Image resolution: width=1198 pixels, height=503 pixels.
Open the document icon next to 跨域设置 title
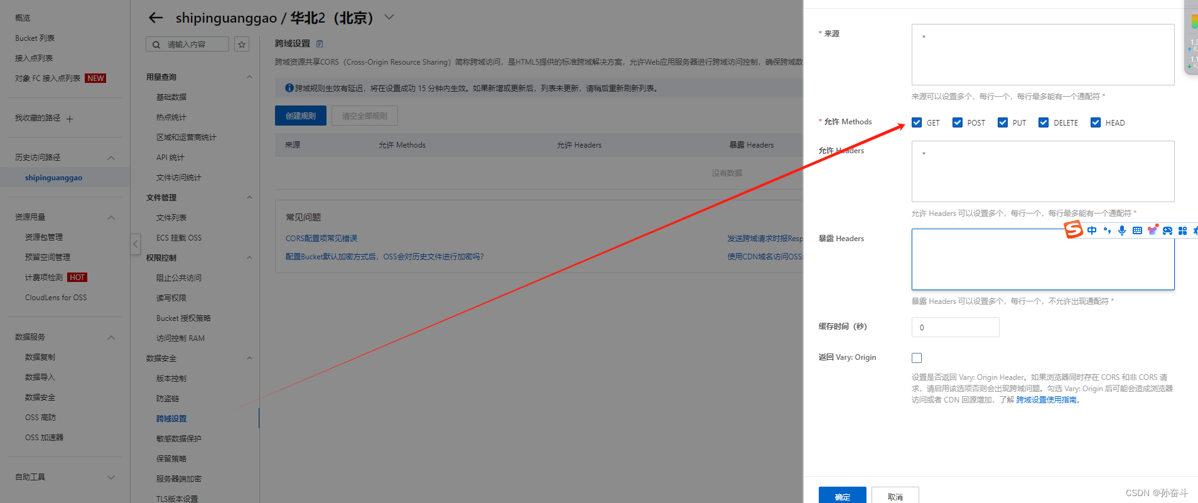click(320, 43)
